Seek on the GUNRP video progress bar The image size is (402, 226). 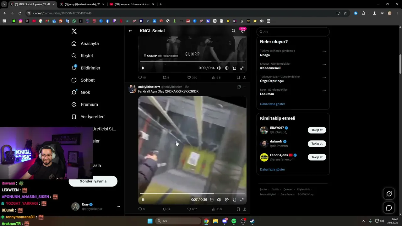192,62
